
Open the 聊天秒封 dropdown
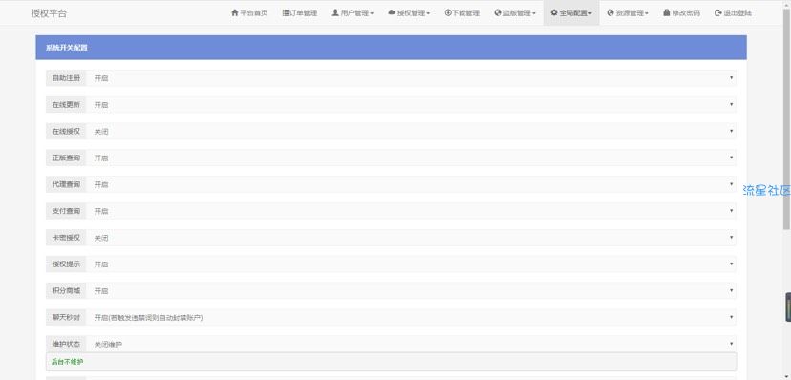[411, 318]
